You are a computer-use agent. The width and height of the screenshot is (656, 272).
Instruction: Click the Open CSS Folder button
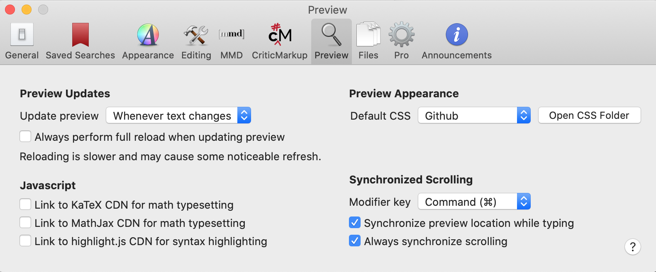point(589,116)
